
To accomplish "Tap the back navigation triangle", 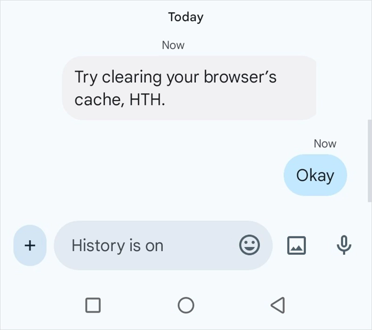I will (x=279, y=304).
